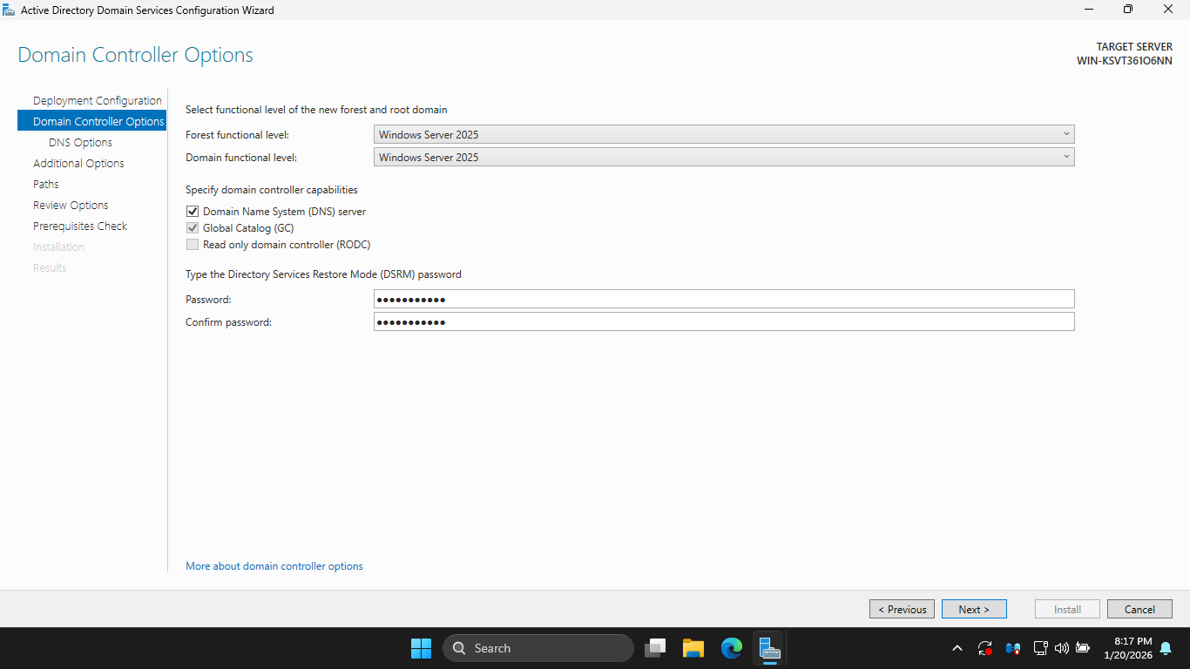Expand the Forest functional level dropdown
Screen dimensions: 1190x669
pos(724,135)
